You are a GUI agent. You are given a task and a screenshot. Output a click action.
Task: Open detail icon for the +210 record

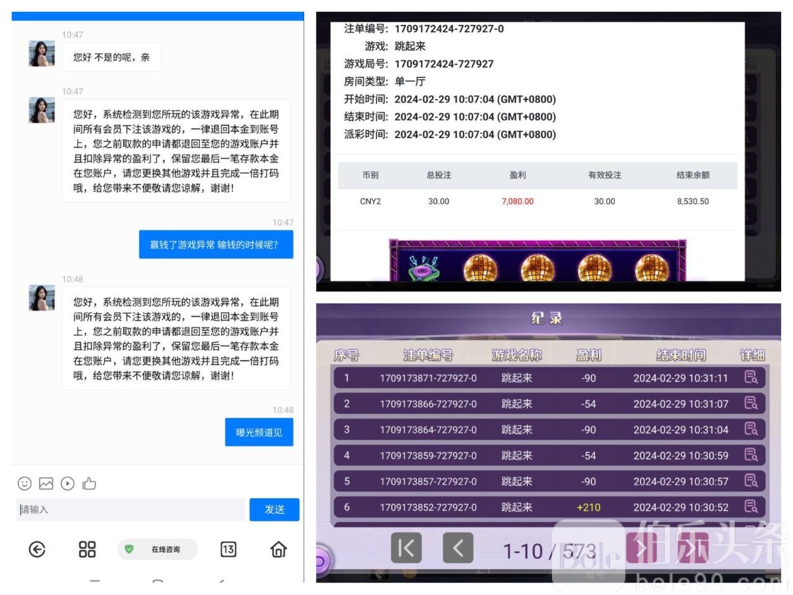pyautogui.click(x=751, y=506)
